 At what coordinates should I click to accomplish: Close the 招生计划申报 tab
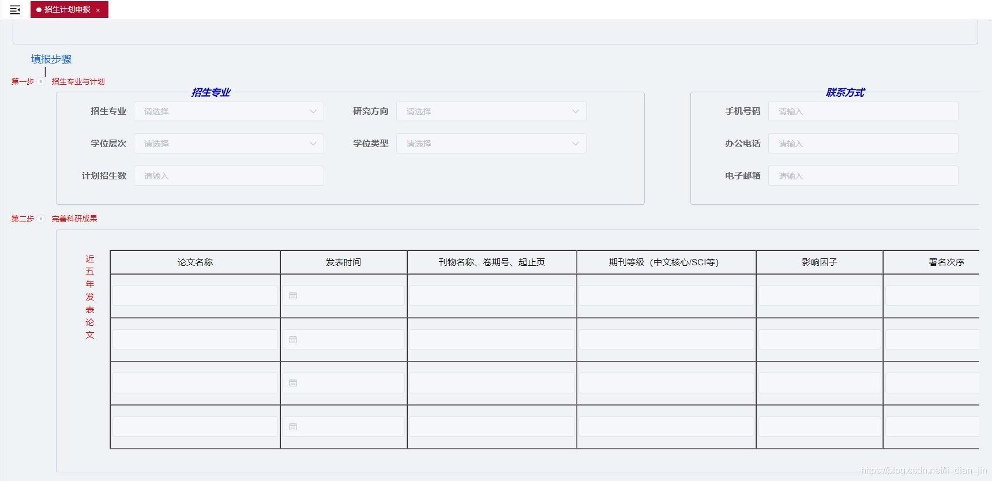98,10
